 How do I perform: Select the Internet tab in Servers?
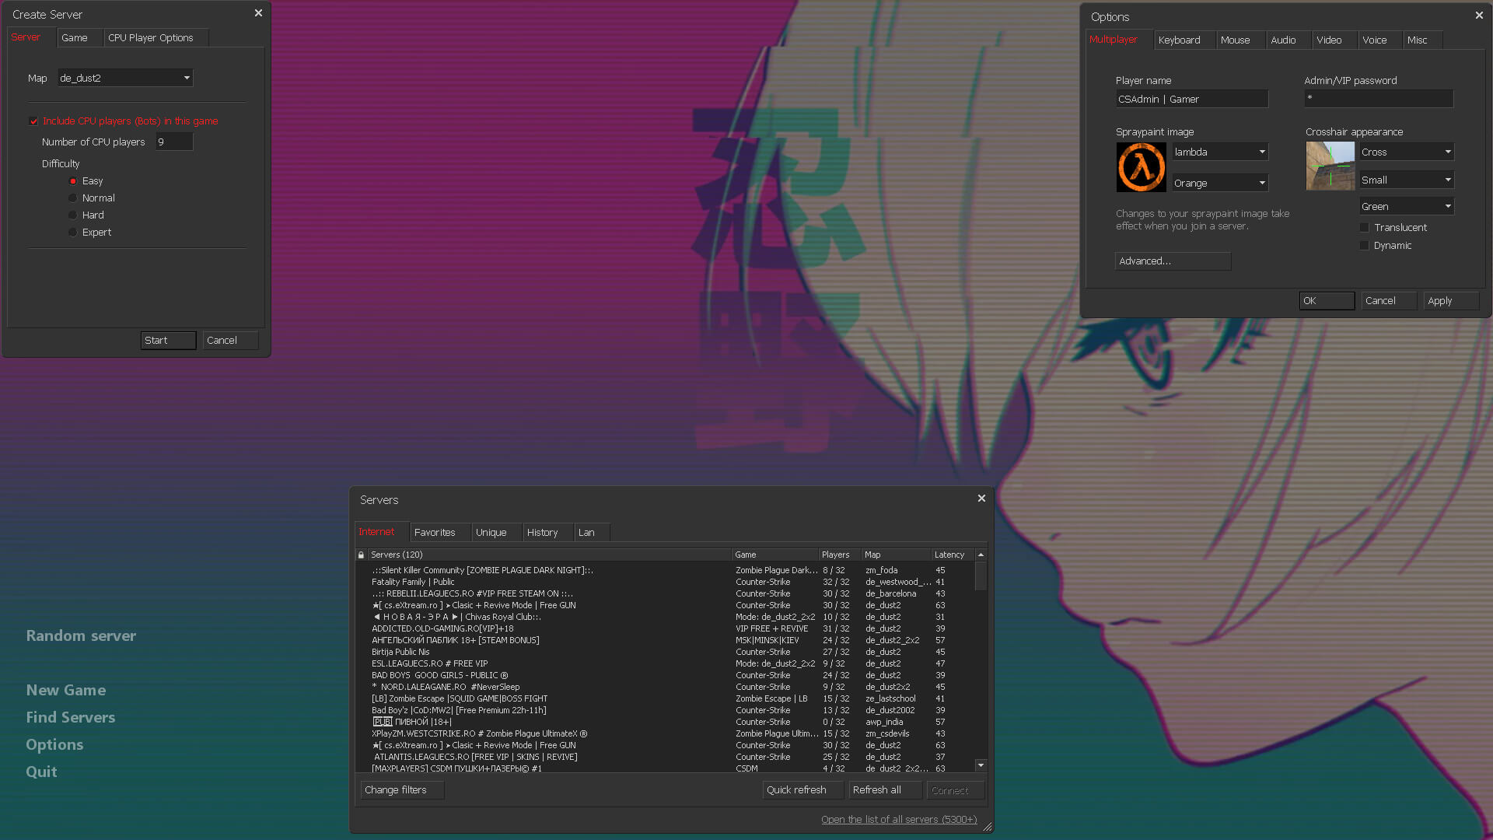point(382,531)
